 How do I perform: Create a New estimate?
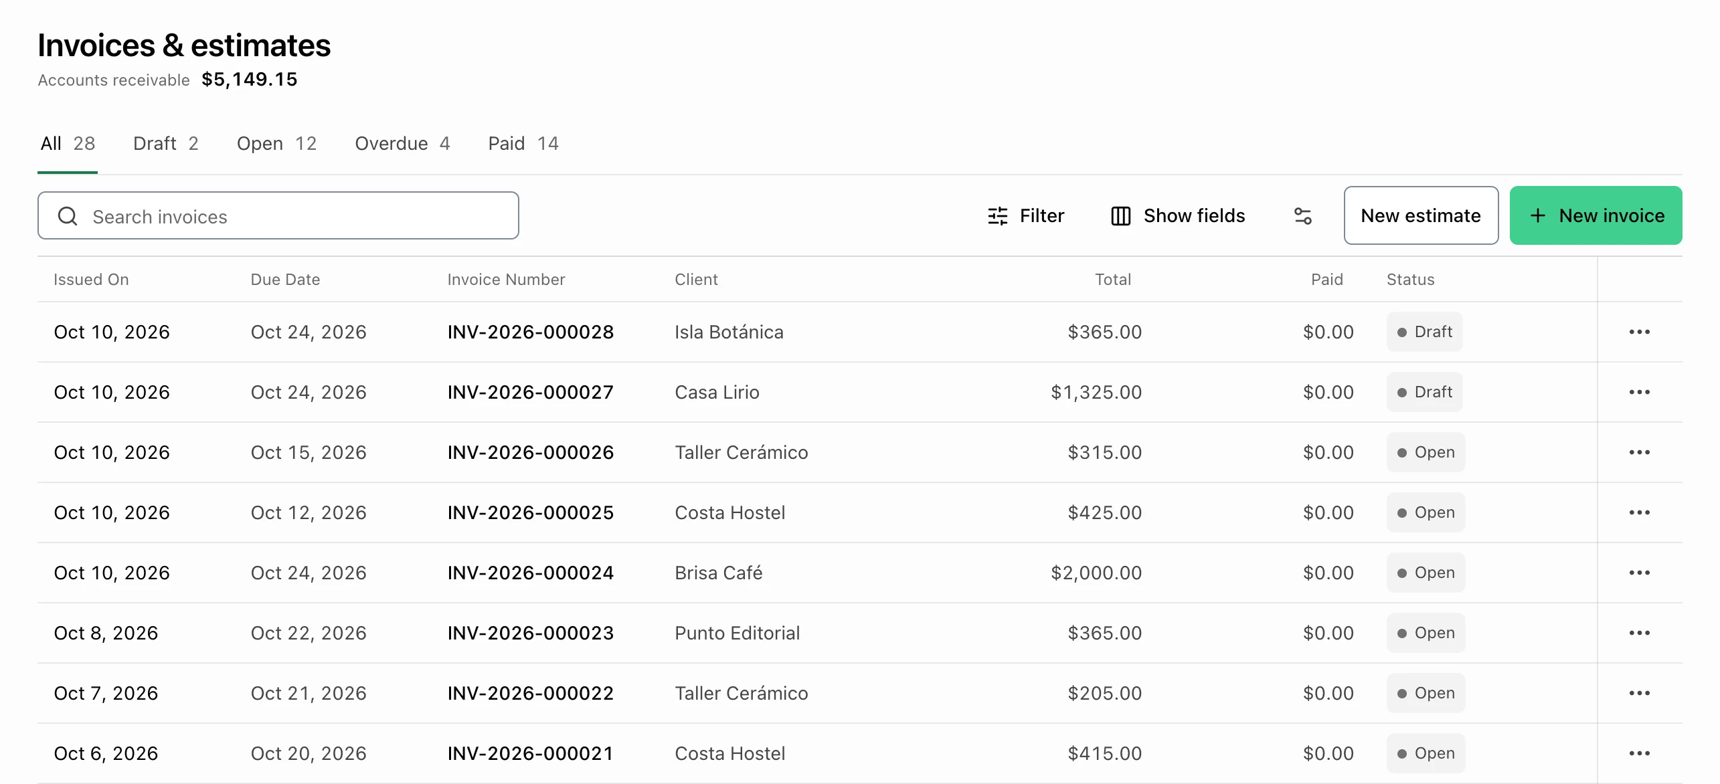1421,215
